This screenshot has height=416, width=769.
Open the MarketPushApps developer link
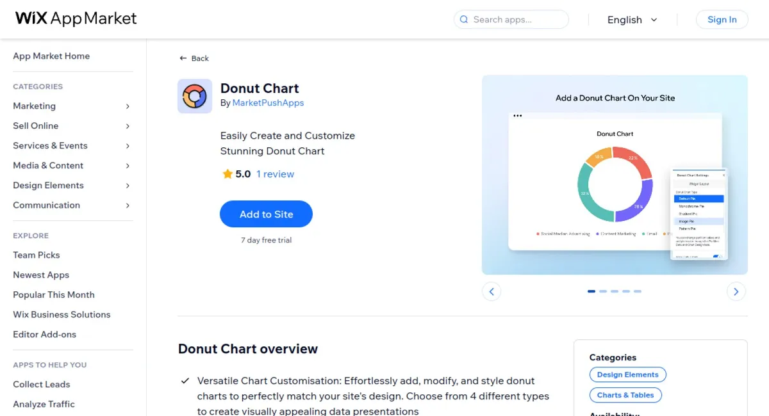[268, 102]
